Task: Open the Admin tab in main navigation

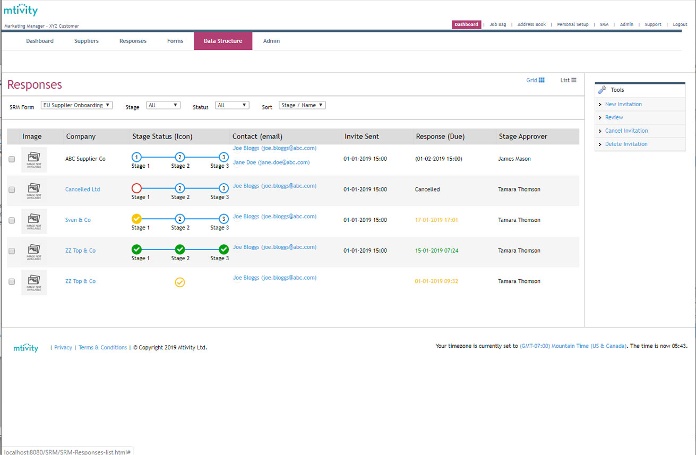Action: [271, 41]
